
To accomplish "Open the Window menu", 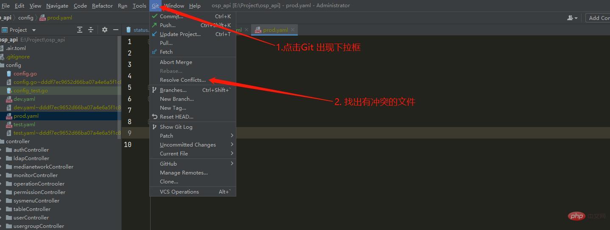I will pos(174,6).
